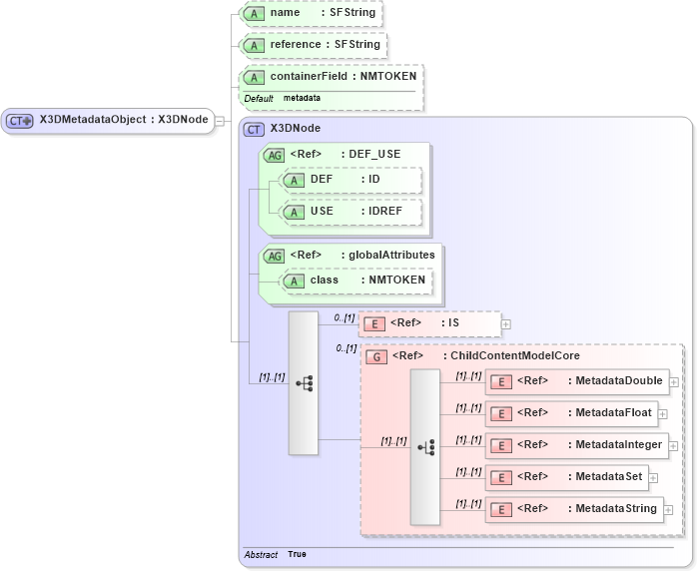
Task: Click the A icon beside USE attribute
Action: coord(294,212)
